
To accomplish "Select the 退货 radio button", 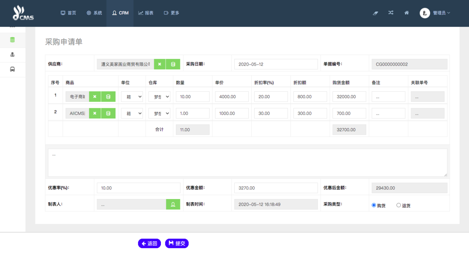I will tap(399, 205).
